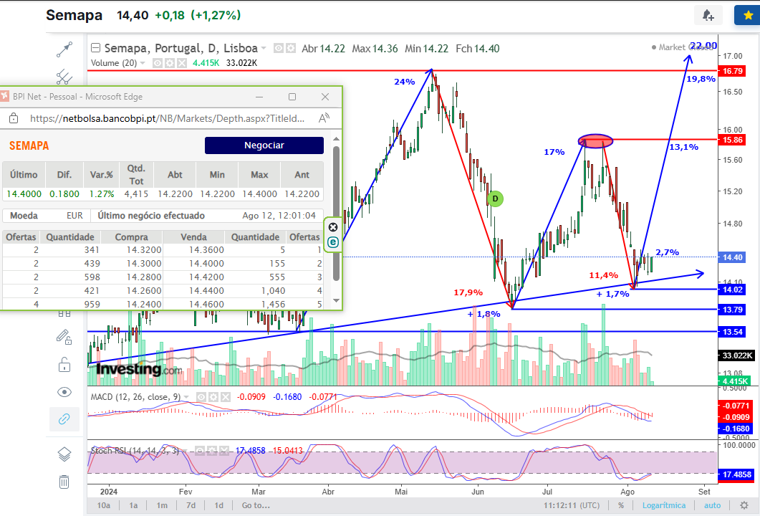
Task: Remove the MACD indicator with X
Action: coord(226,397)
